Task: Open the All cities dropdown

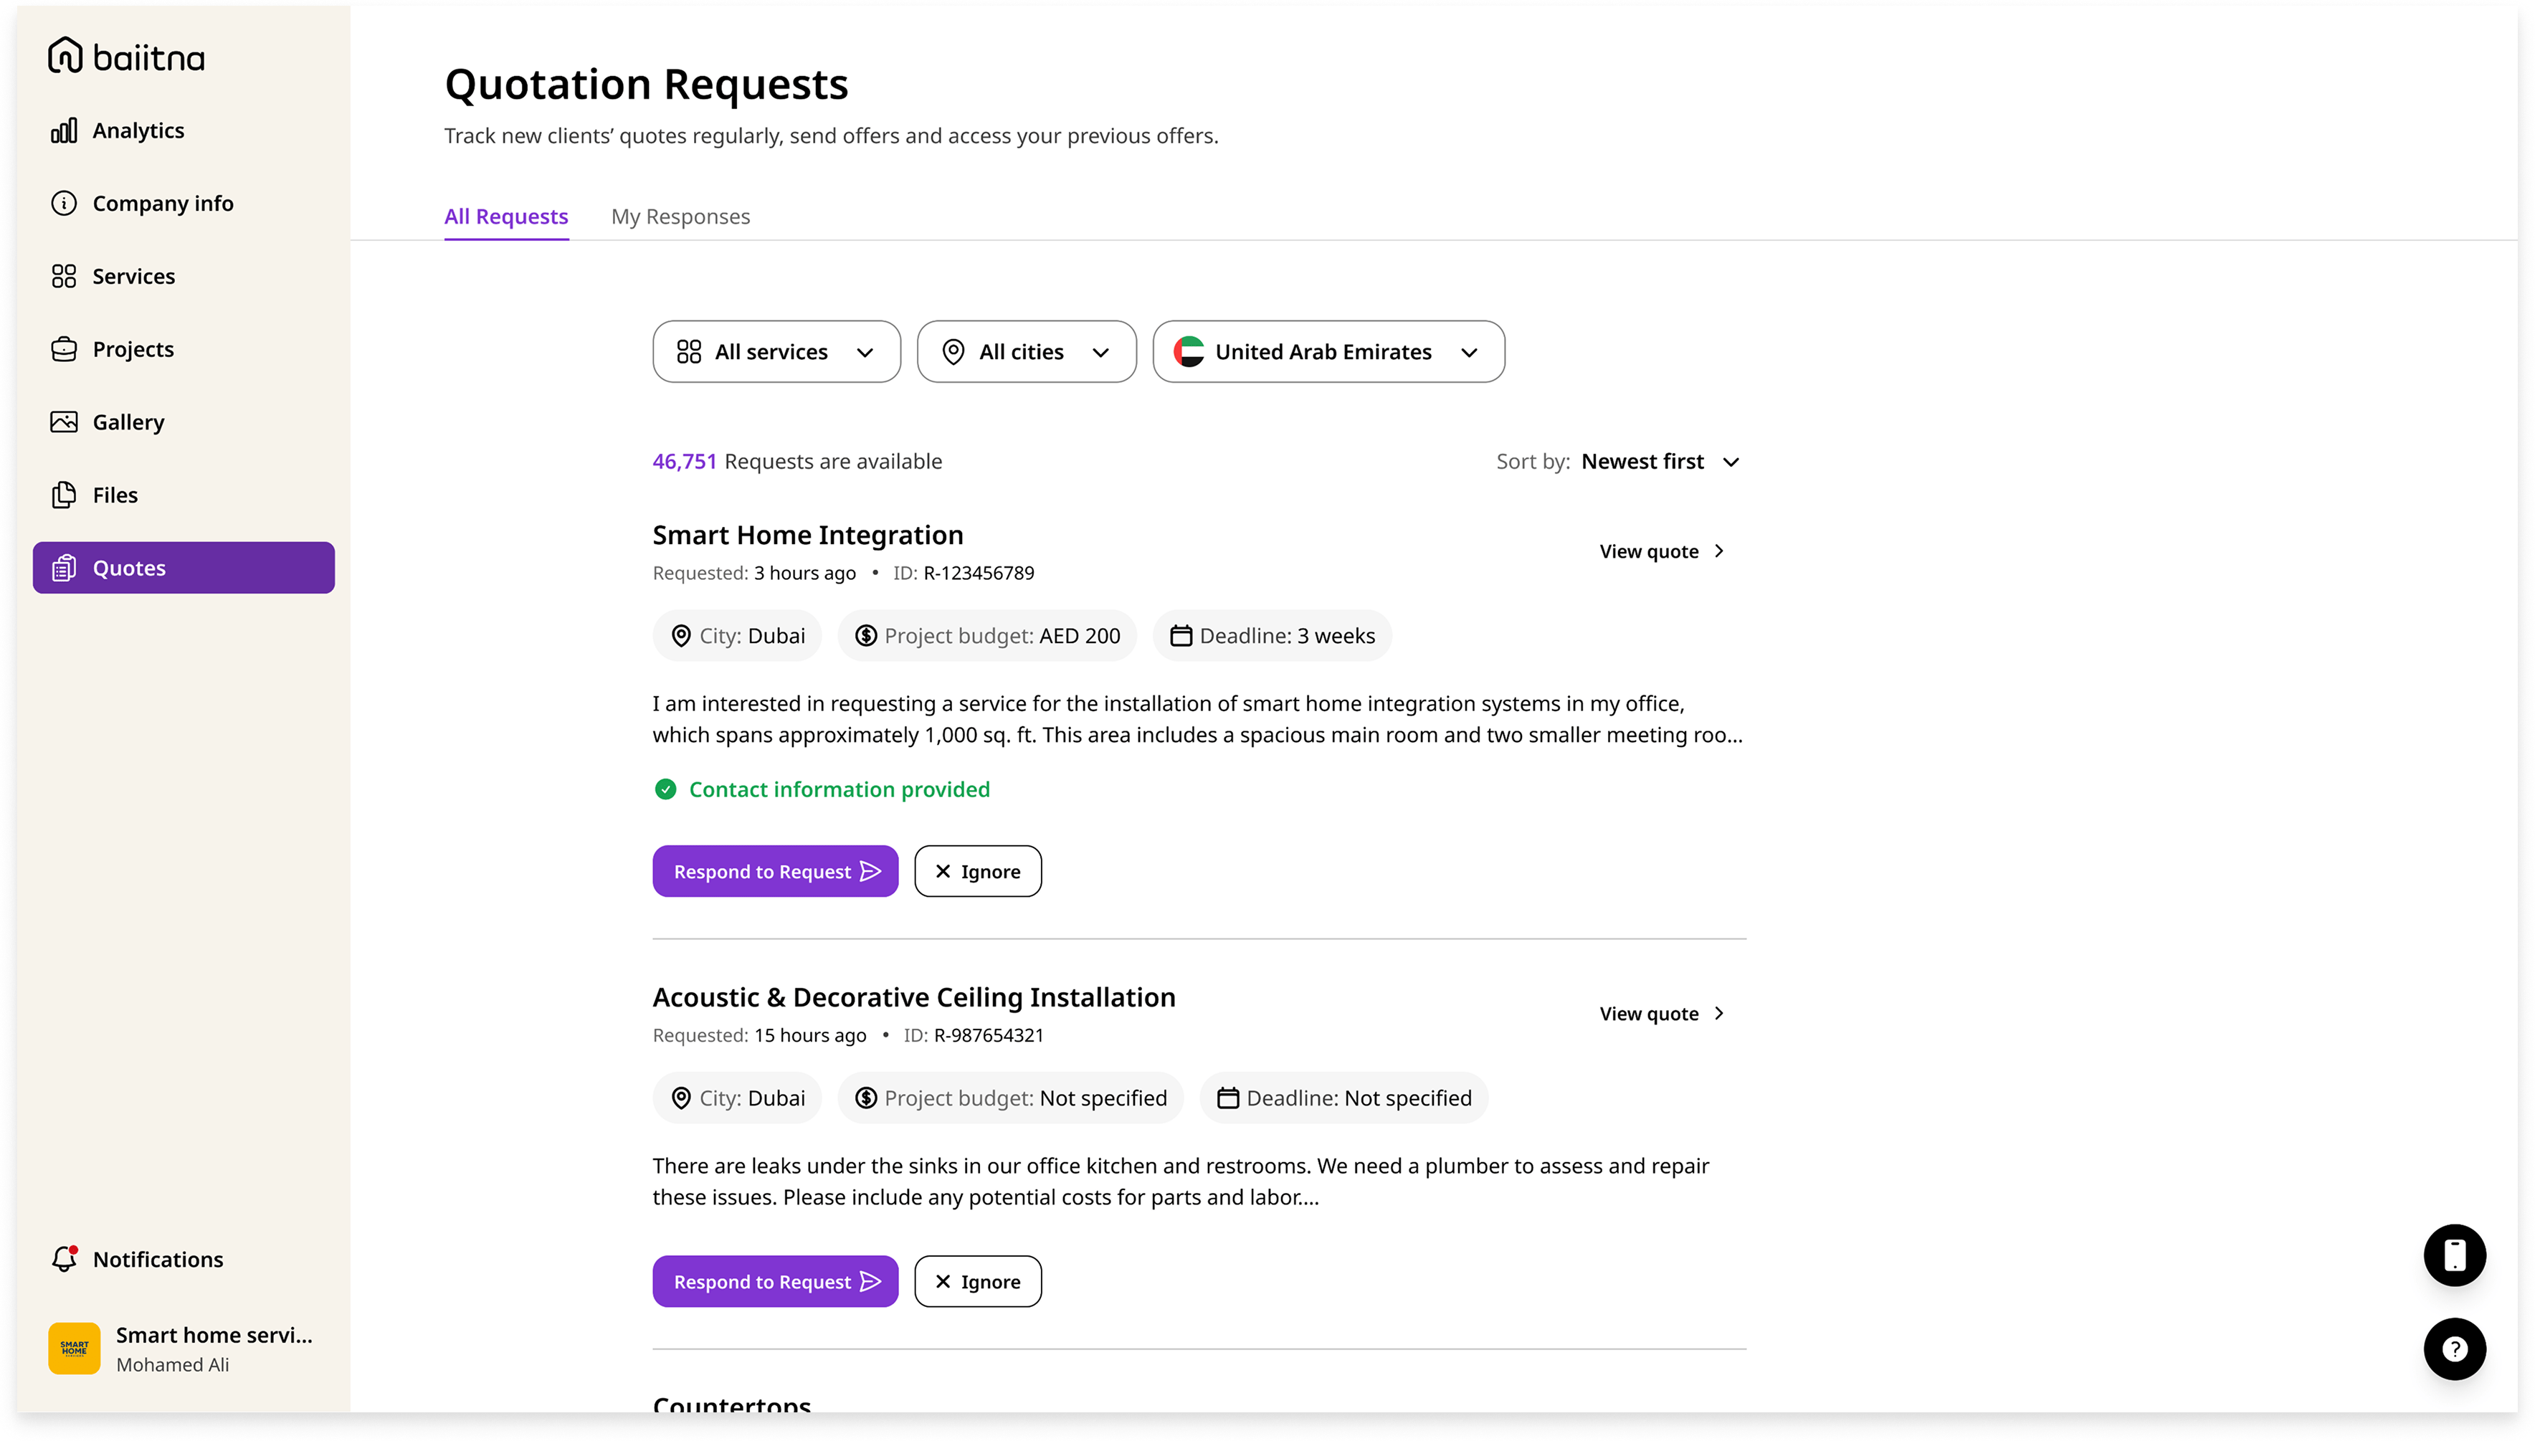Action: coord(1026,351)
